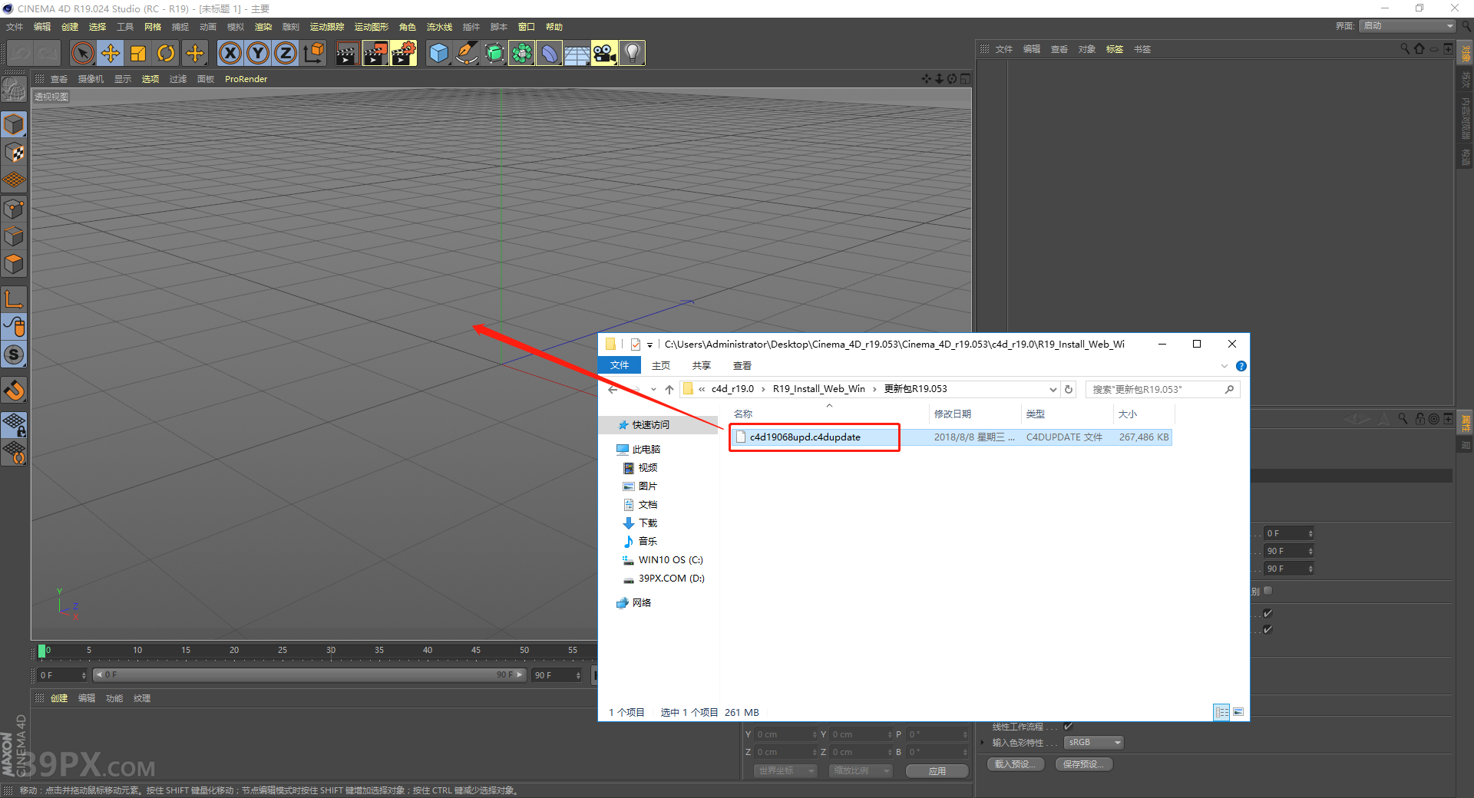Open the 世界坐标 coordinate dropdown
Image resolution: width=1474 pixels, height=798 pixels.
[x=785, y=770]
